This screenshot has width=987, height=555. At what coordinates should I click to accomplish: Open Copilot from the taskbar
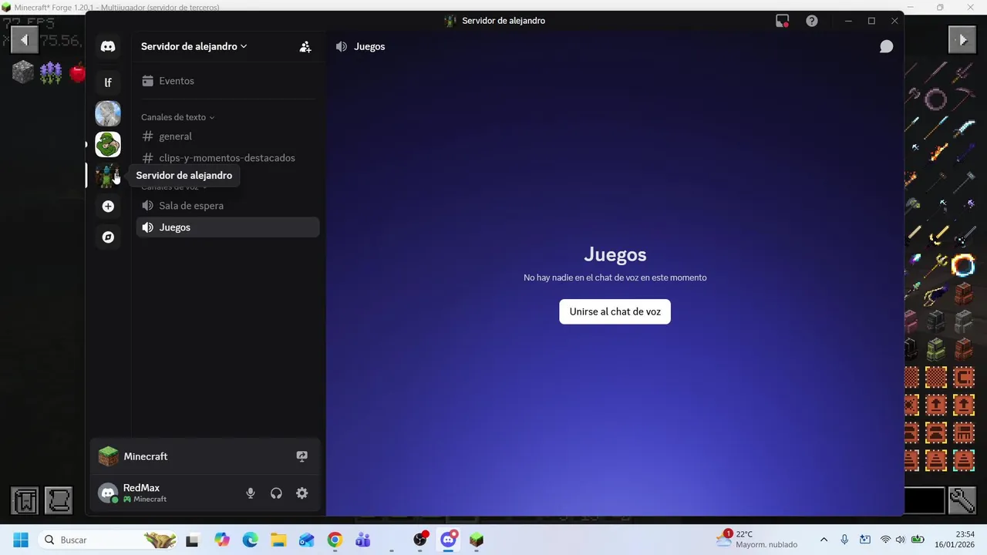[222, 540]
